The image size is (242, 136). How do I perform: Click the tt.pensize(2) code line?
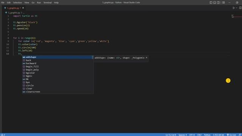pyautogui.click(x=21, y=25)
